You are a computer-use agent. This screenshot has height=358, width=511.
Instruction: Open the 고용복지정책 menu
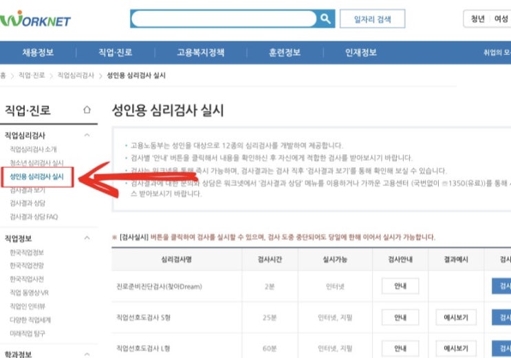200,52
